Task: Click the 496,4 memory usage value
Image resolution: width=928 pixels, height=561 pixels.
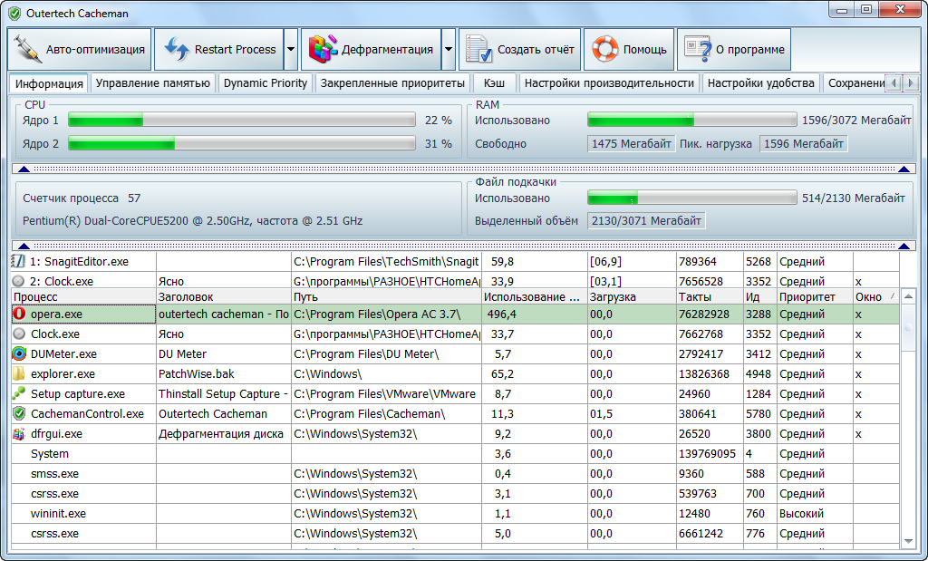Action: (x=501, y=314)
